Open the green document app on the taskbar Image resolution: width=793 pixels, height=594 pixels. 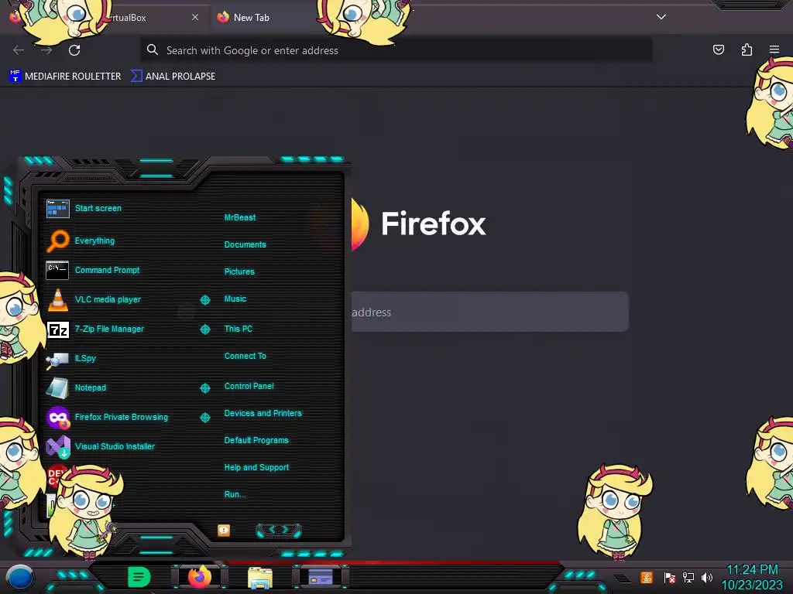point(139,577)
